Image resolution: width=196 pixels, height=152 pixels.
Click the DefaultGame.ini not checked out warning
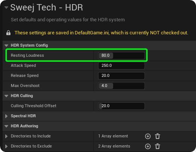[x=102, y=33]
